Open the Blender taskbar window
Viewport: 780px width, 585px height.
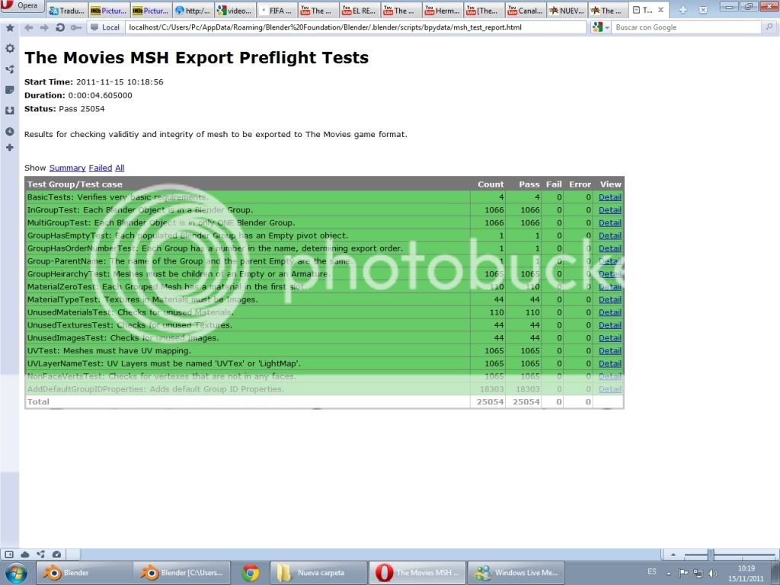85,573
